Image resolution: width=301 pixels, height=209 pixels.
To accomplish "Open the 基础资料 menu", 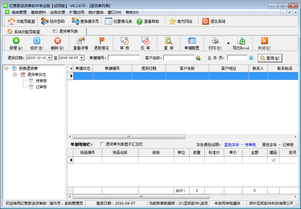I will [38, 12].
